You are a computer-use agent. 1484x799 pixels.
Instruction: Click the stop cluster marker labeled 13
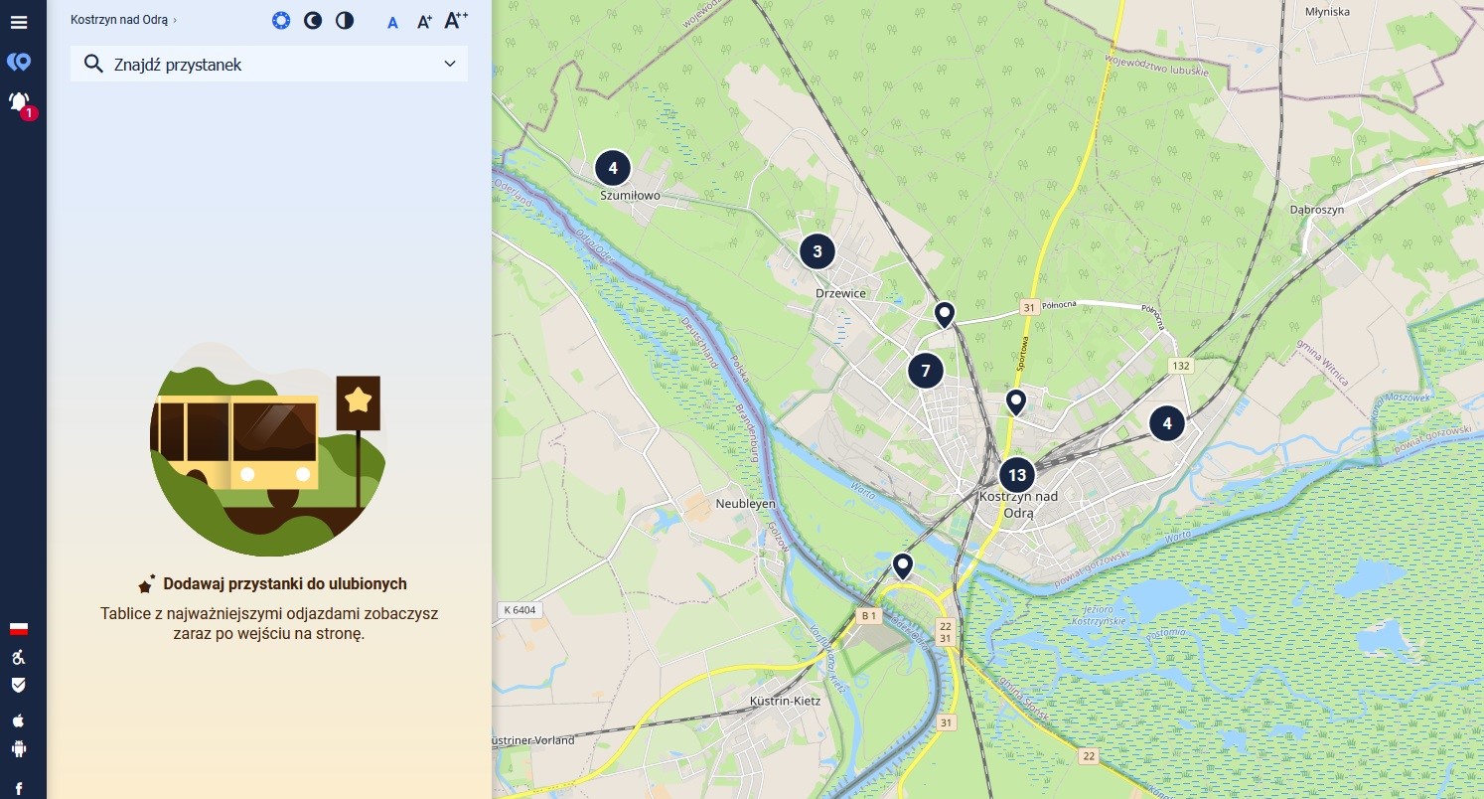point(1016,475)
